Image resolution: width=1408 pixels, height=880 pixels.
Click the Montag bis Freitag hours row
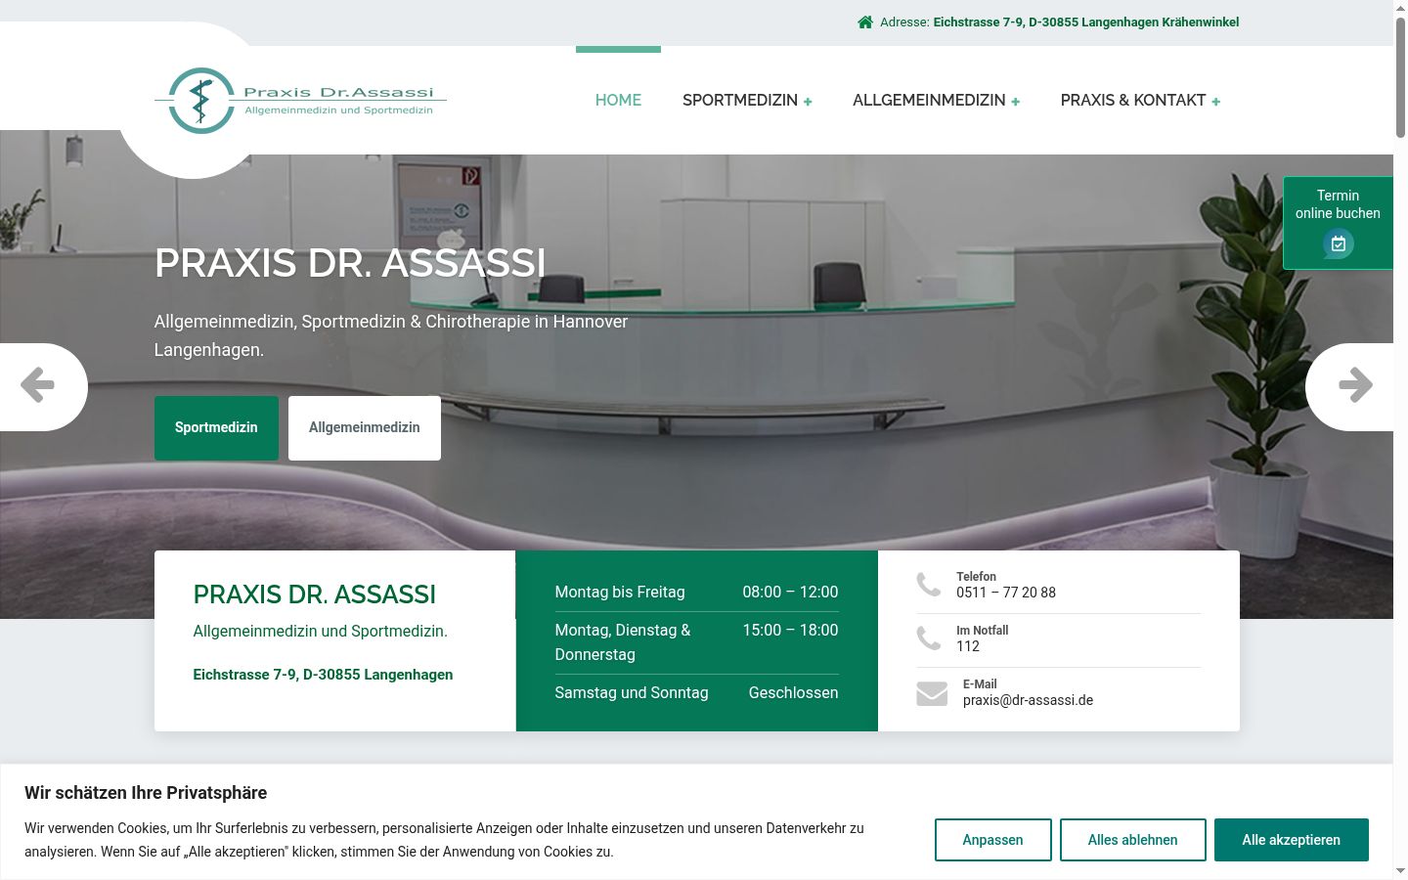click(x=696, y=593)
